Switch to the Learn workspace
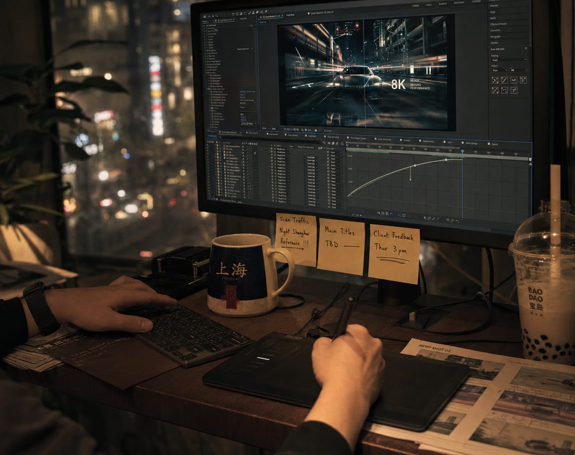 429,5
